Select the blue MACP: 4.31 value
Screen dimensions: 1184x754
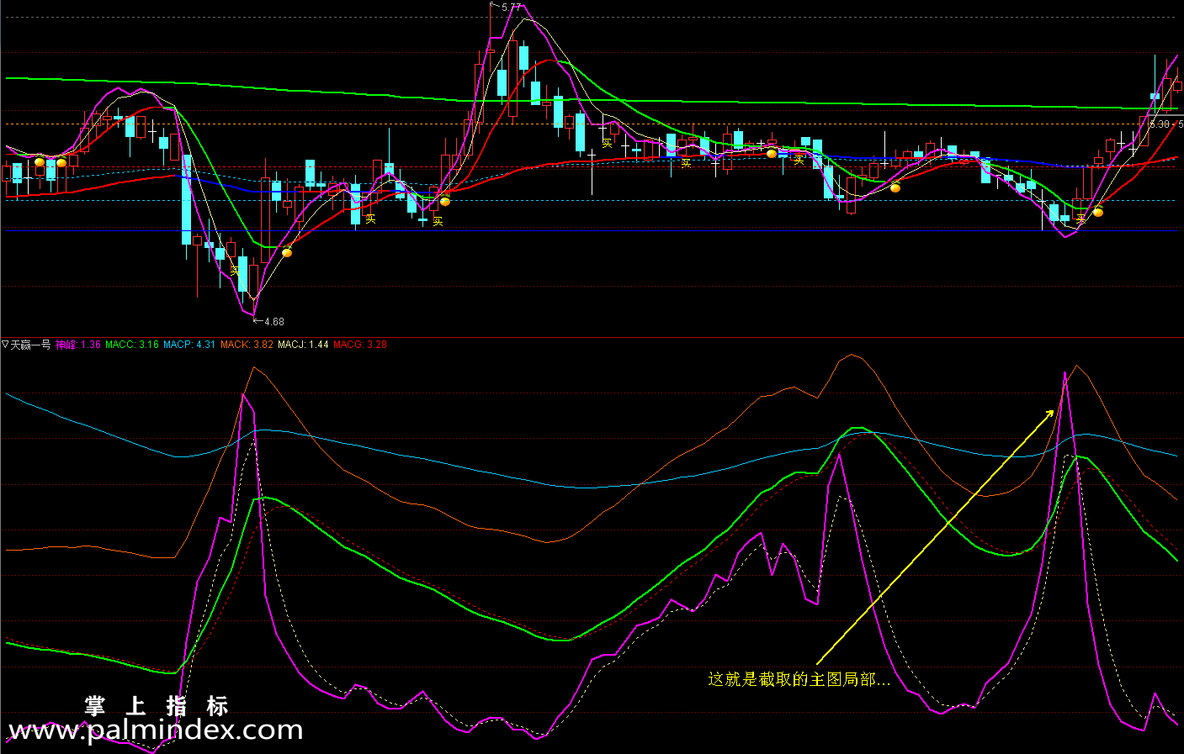point(189,345)
